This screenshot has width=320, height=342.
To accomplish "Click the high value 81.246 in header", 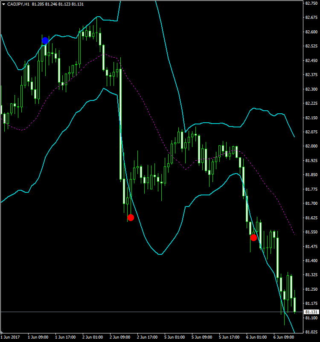I will 51,4.
